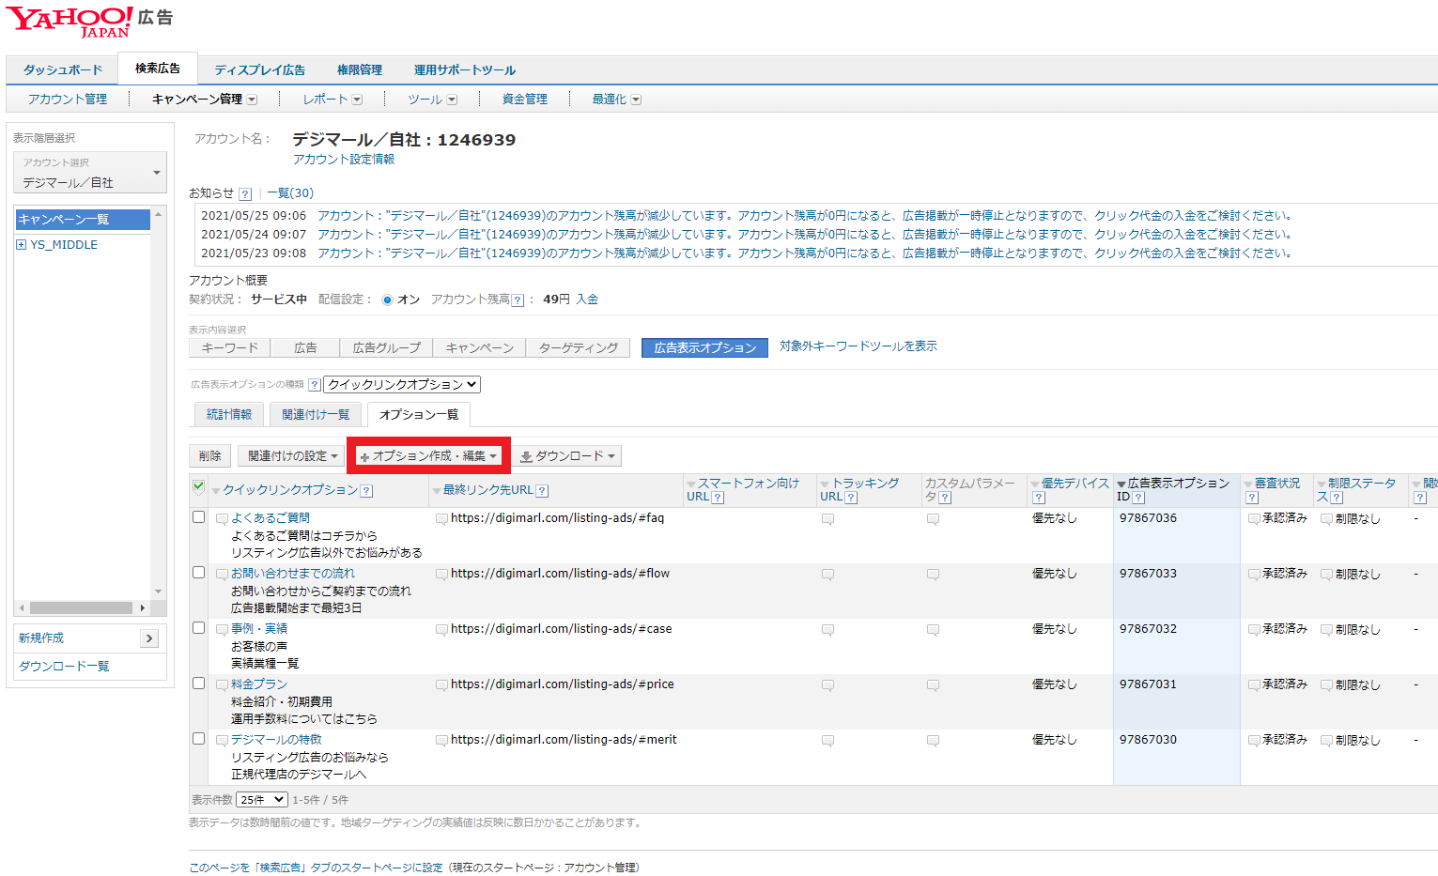Click approval status icon for 97867036 row
The width and height of the screenshot is (1438, 876).
click(1254, 519)
